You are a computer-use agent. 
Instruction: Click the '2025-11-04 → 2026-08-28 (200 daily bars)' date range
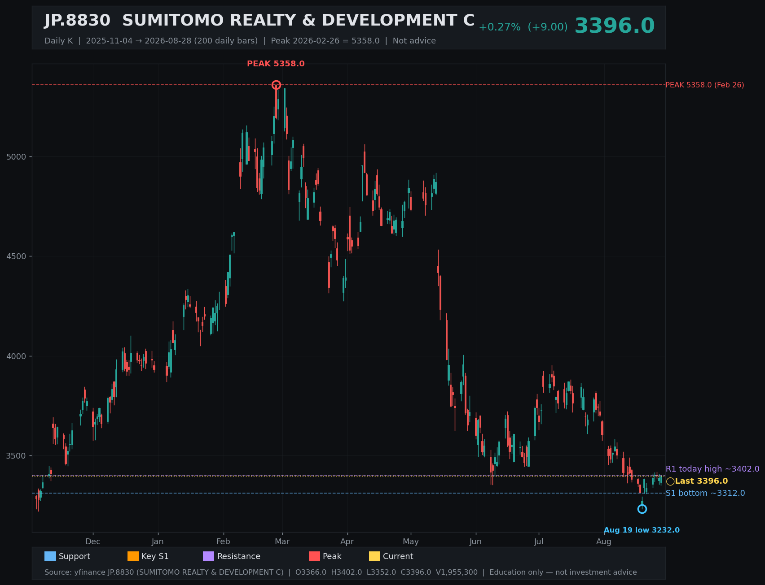[x=172, y=41]
